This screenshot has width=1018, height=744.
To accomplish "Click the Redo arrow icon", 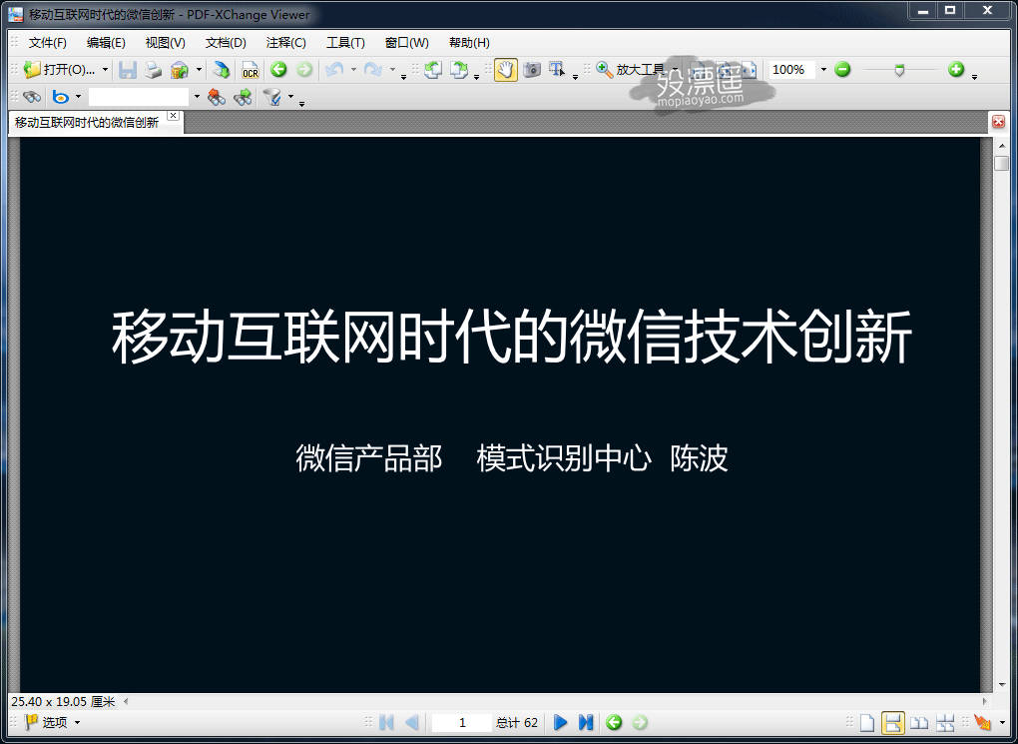I will point(373,70).
